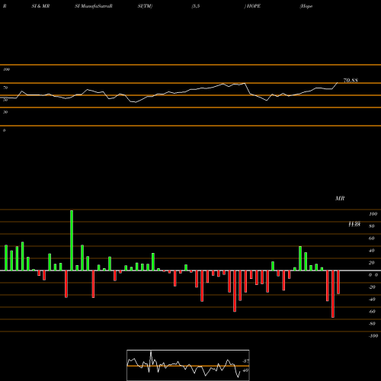The image size is (381, 381).
Task: Click the '(5,5' parameter text
Action: point(196,6)
